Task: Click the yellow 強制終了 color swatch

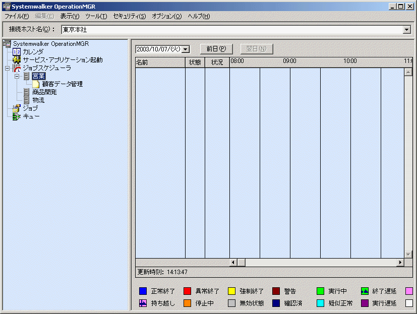Action: (231, 291)
